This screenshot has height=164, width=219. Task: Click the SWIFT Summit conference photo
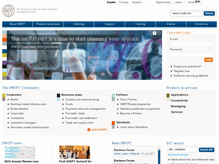(75, 152)
